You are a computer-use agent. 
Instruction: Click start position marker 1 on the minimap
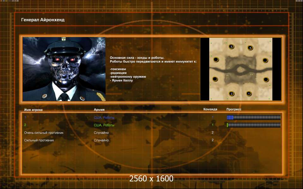pos(249,94)
